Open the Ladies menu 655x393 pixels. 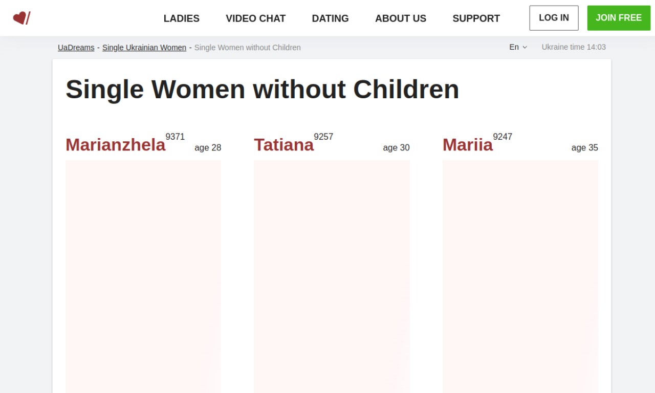181,18
